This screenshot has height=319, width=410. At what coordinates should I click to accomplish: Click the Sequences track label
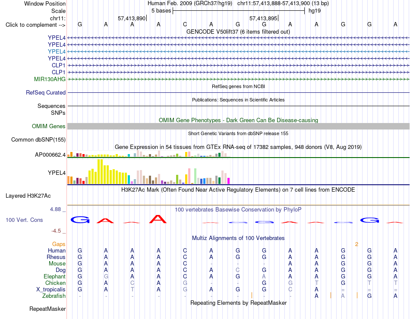pos(51,106)
